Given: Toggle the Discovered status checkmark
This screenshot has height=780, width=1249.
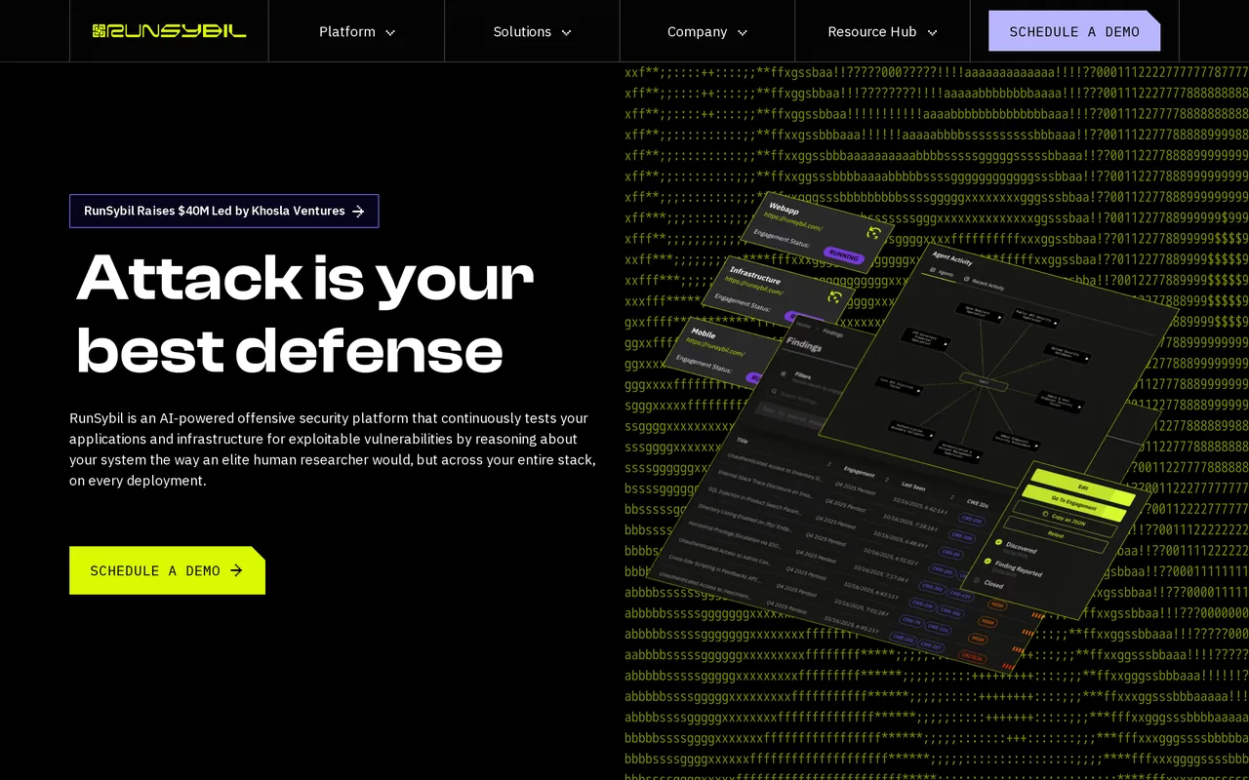Looking at the screenshot, I should click(x=999, y=543).
